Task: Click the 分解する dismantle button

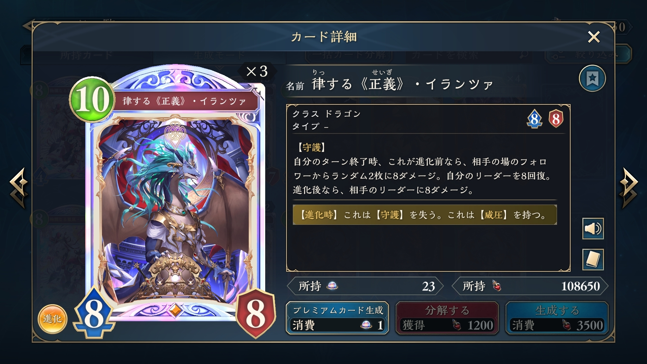Action: (447, 318)
